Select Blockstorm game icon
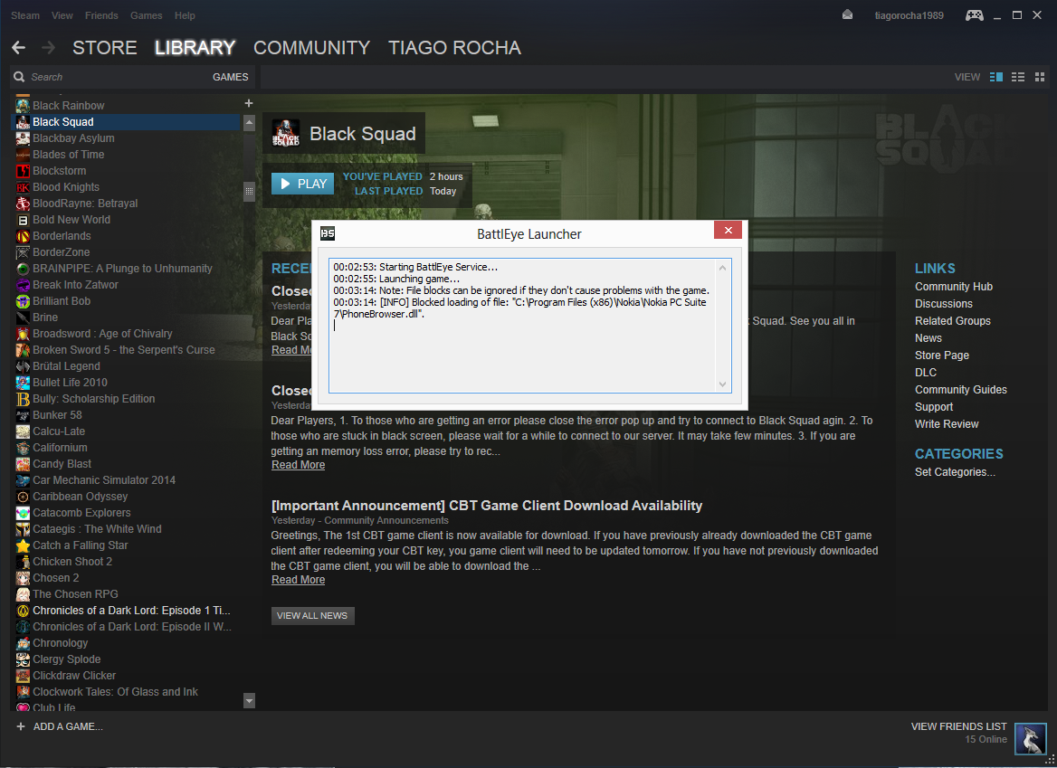This screenshot has width=1057, height=768. (x=23, y=171)
